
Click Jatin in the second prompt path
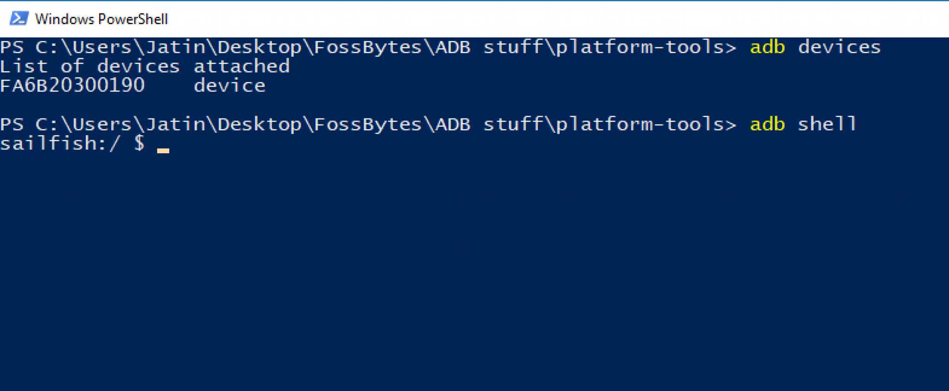coord(175,124)
